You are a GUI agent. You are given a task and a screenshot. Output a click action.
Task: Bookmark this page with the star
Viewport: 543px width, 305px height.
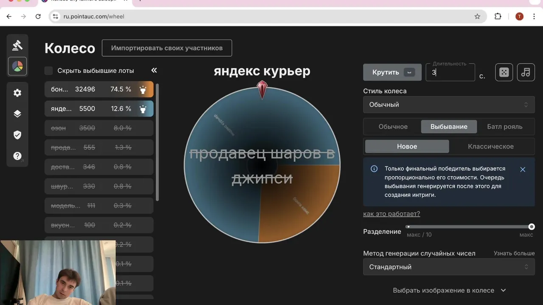coord(477,17)
